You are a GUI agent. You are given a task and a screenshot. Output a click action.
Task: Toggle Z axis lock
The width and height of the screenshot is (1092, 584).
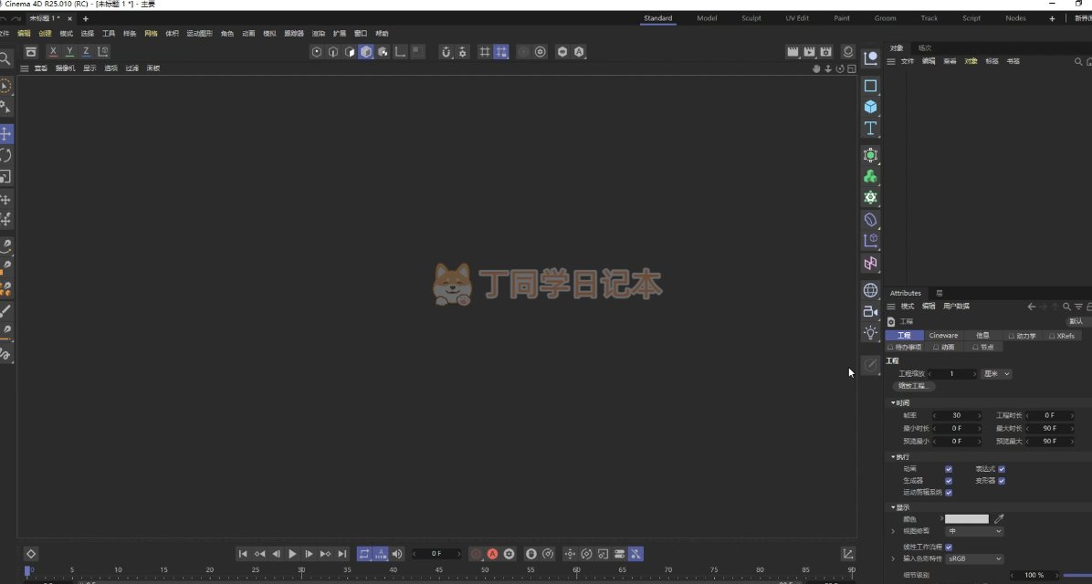(x=87, y=51)
